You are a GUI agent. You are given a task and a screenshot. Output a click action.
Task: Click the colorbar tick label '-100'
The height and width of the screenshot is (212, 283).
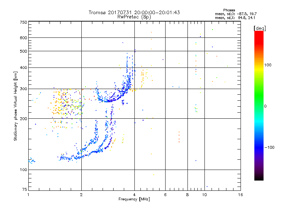269,147
